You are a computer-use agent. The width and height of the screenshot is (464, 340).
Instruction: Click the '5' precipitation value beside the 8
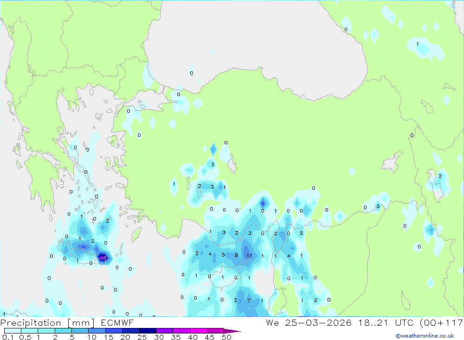pyautogui.click(x=223, y=255)
